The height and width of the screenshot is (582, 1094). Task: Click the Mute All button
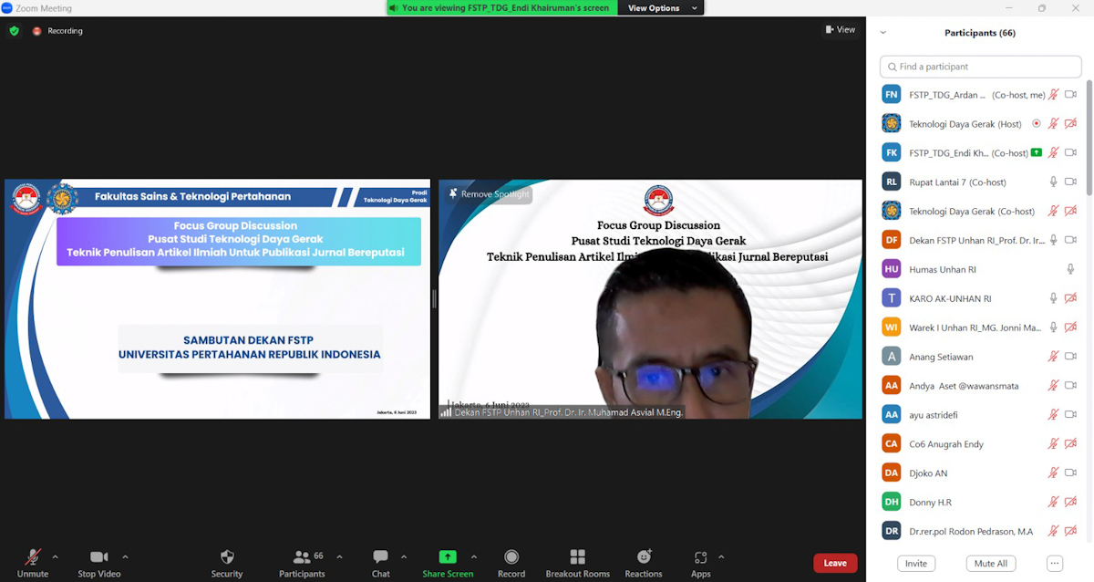tap(991, 564)
